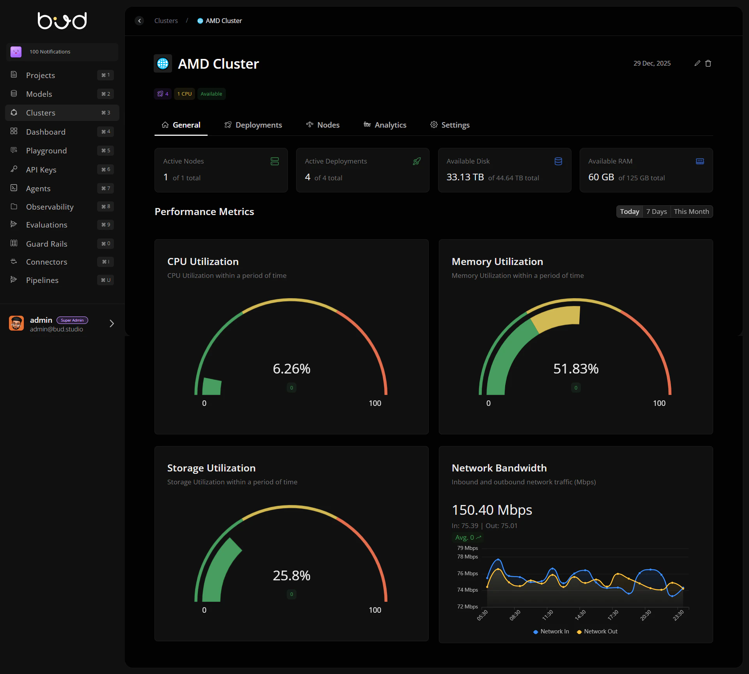Switch metrics range to 7 Days

(656, 212)
